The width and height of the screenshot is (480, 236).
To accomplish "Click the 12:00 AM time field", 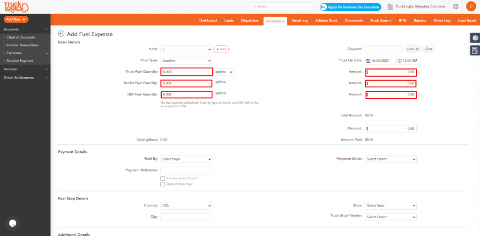I will coord(409,60).
